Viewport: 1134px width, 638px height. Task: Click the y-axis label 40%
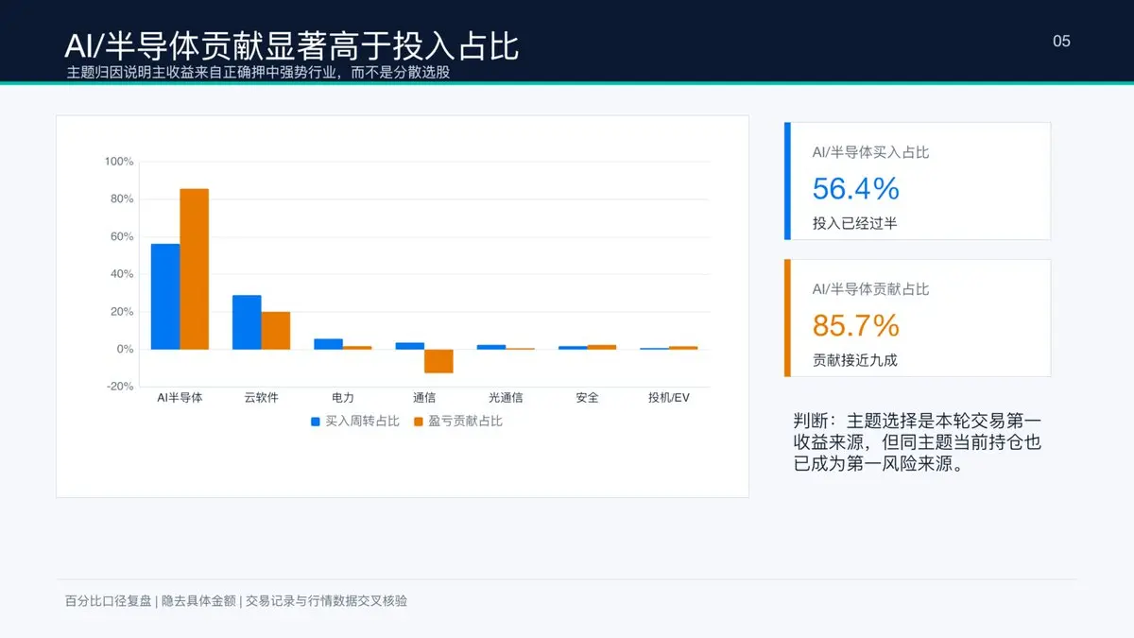(x=123, y=274)
